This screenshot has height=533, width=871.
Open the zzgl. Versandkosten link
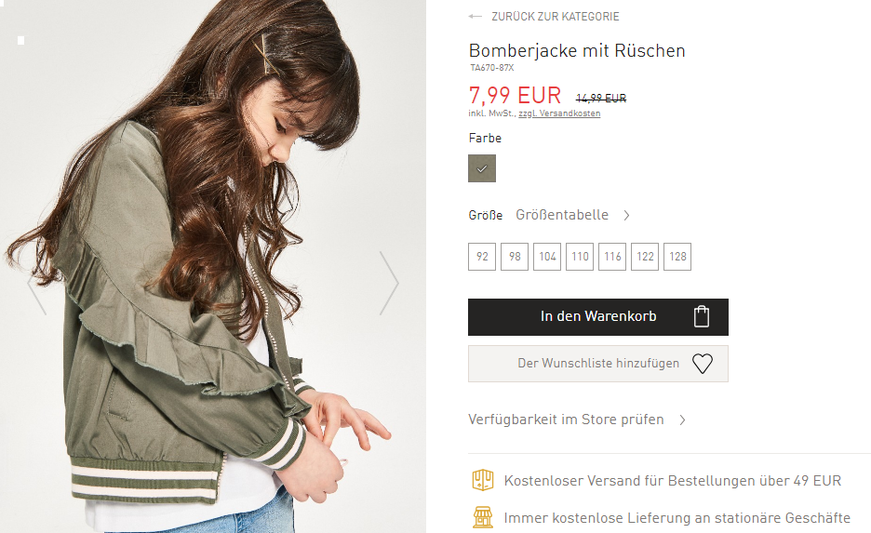pos(559,113)
